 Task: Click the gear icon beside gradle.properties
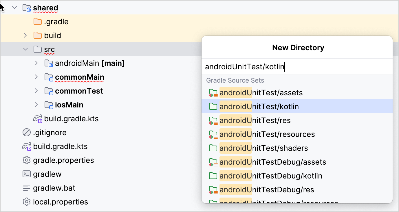tap(26, 160)
